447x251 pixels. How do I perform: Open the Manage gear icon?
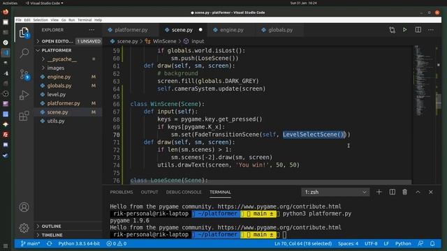[24, 228]
